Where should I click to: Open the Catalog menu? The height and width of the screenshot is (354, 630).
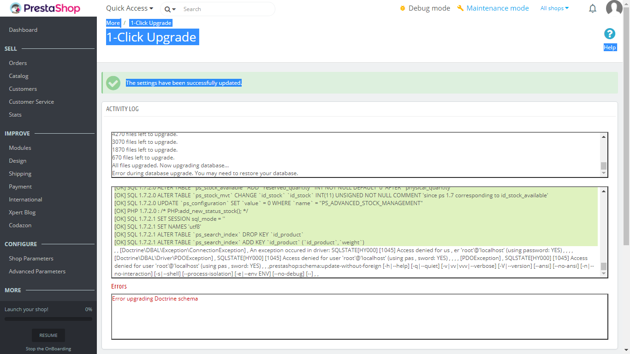point(18,76)
